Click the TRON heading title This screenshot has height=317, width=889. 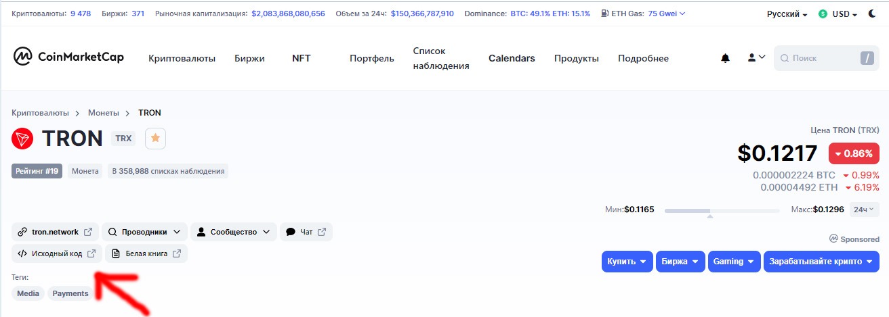point(73,139)
